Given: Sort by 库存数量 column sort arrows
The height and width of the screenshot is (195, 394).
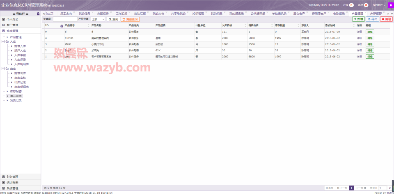Looking at the screenshot, I should tap(298, 25).
